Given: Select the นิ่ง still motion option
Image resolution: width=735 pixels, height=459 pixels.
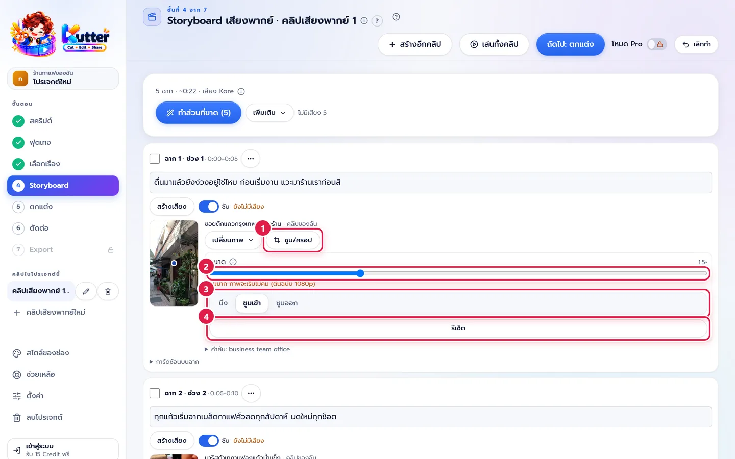Looking at the screenshot, I should [223, 303].
